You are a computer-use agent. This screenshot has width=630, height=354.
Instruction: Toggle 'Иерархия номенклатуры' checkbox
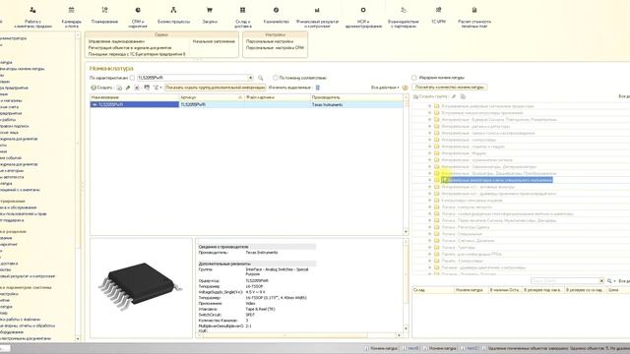(414, 78)
